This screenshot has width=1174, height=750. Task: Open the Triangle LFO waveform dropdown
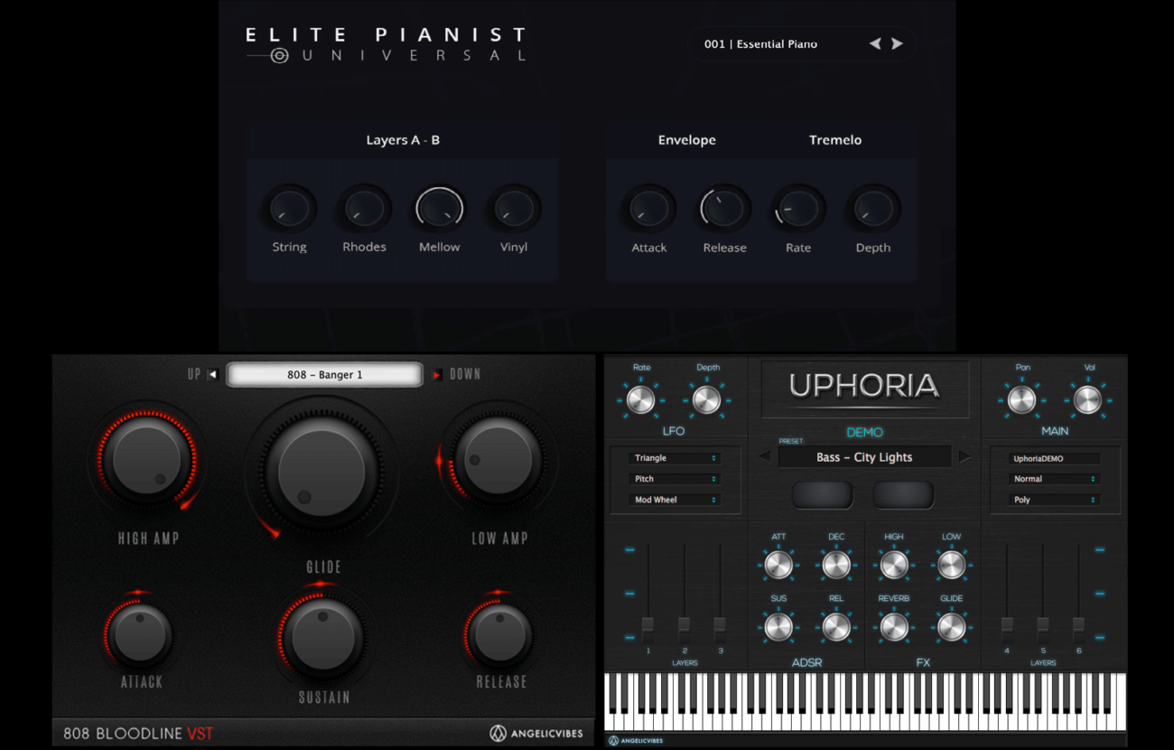click(674, 458)
